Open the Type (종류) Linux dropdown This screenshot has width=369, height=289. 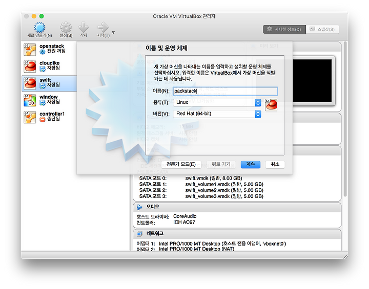(217, 102)
